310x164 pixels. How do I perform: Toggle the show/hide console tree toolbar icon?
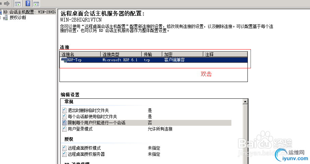(18, 3)
